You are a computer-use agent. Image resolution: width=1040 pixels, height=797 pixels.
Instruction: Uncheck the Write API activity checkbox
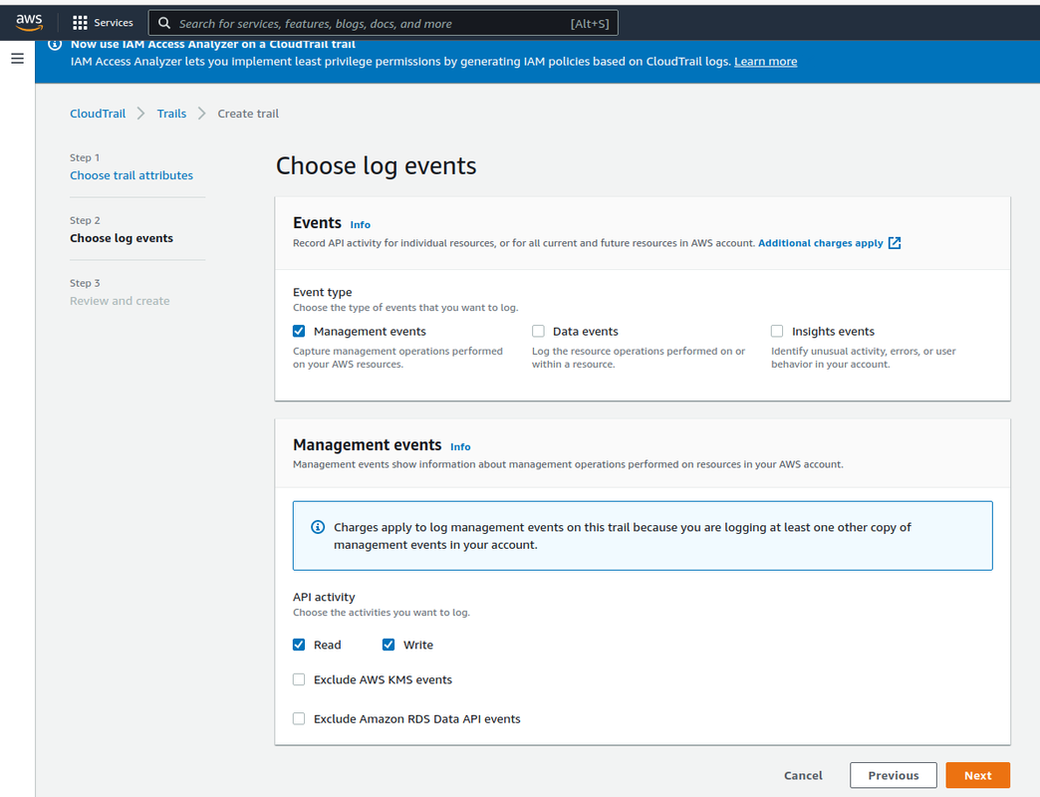coord(389,645)
